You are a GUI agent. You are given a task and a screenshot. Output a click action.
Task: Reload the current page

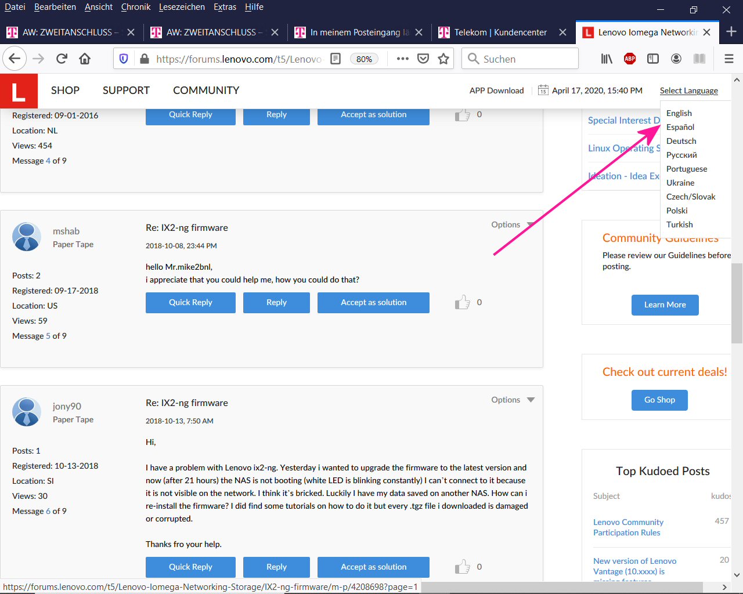click(62, 59)
